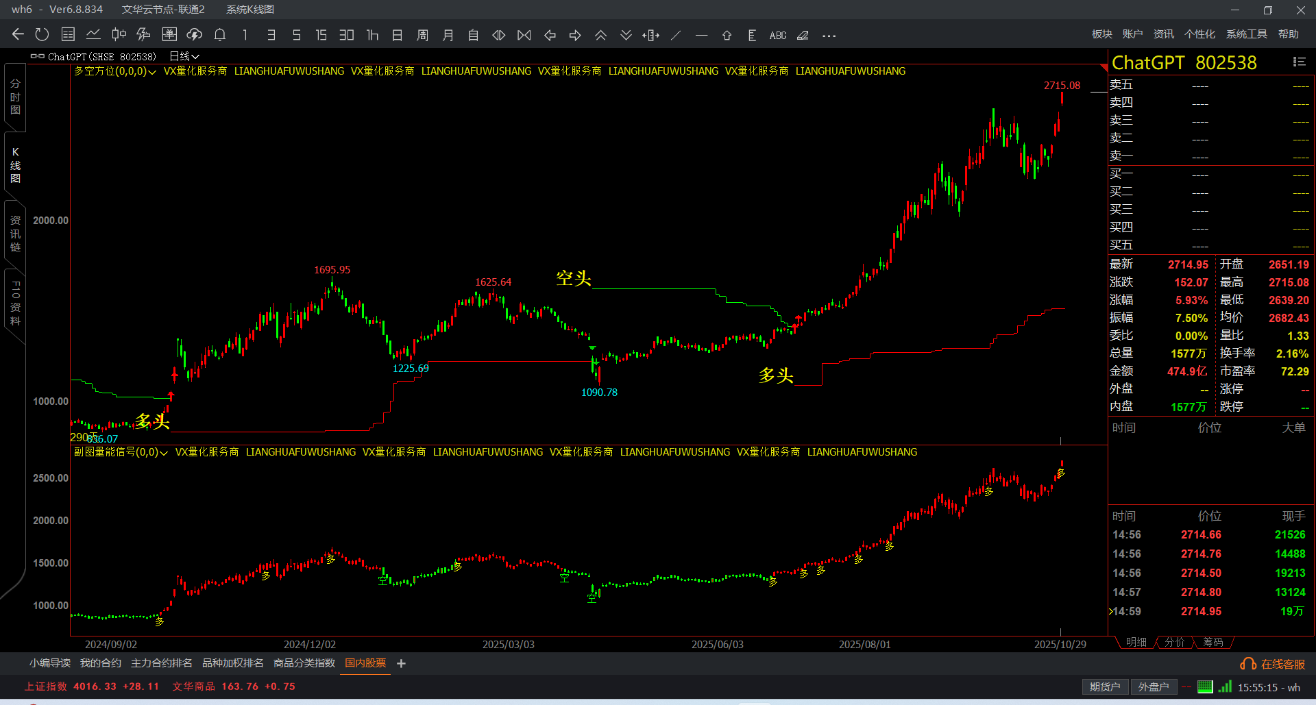The image size is (1316, 705).
Task: Open the quote list icon in the toolbar
Action: tap(68, 35)
